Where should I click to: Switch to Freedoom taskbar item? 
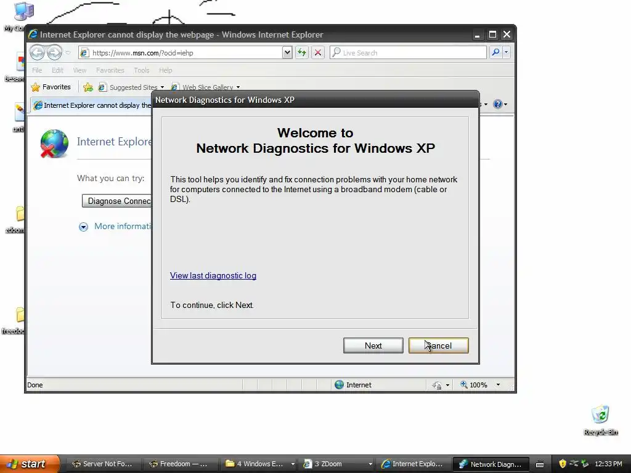179,464
